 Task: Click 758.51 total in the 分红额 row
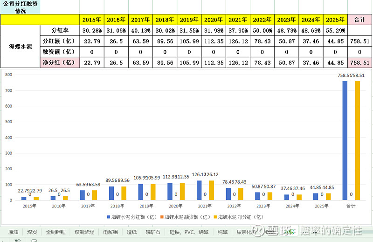[359, 41]
